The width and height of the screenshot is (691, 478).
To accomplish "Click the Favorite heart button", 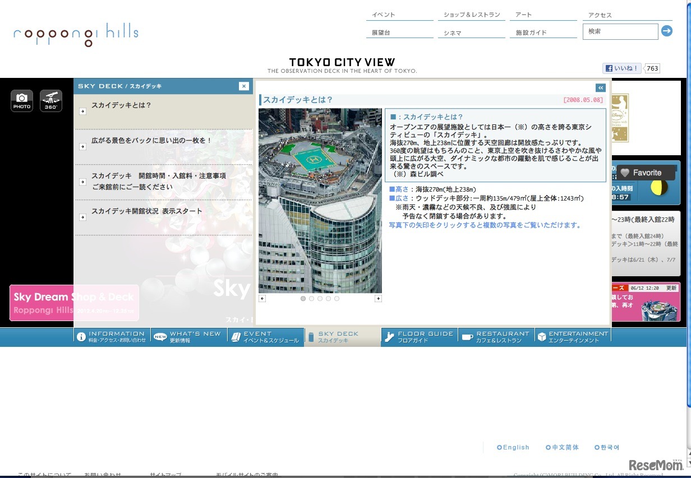I will (x=641, y=173).
